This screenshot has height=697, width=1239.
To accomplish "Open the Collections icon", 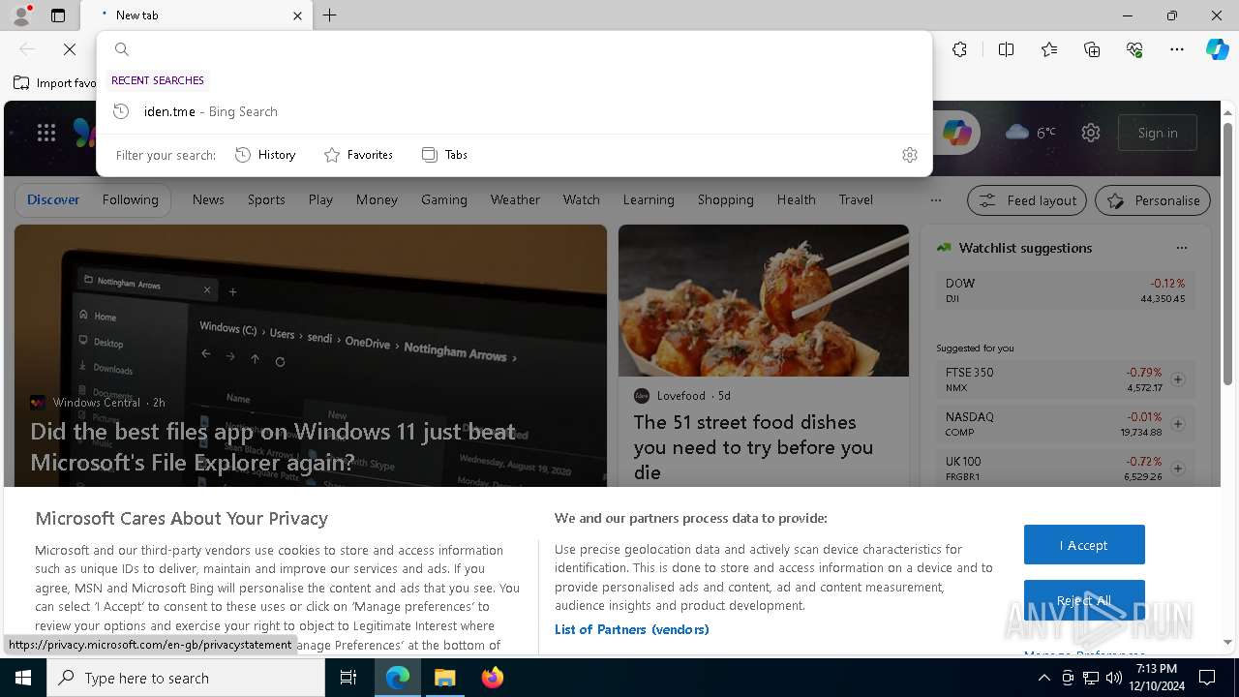I will [x=1092, y=49].
